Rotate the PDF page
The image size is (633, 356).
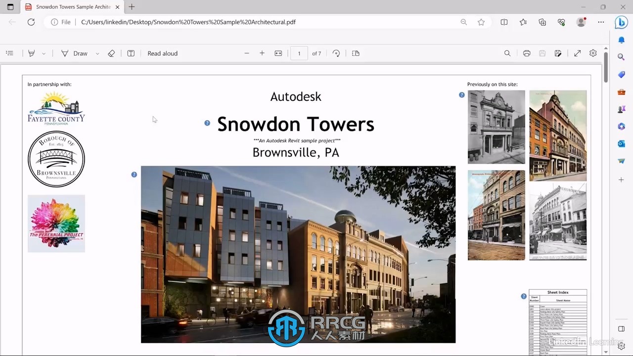coord(336,53)
